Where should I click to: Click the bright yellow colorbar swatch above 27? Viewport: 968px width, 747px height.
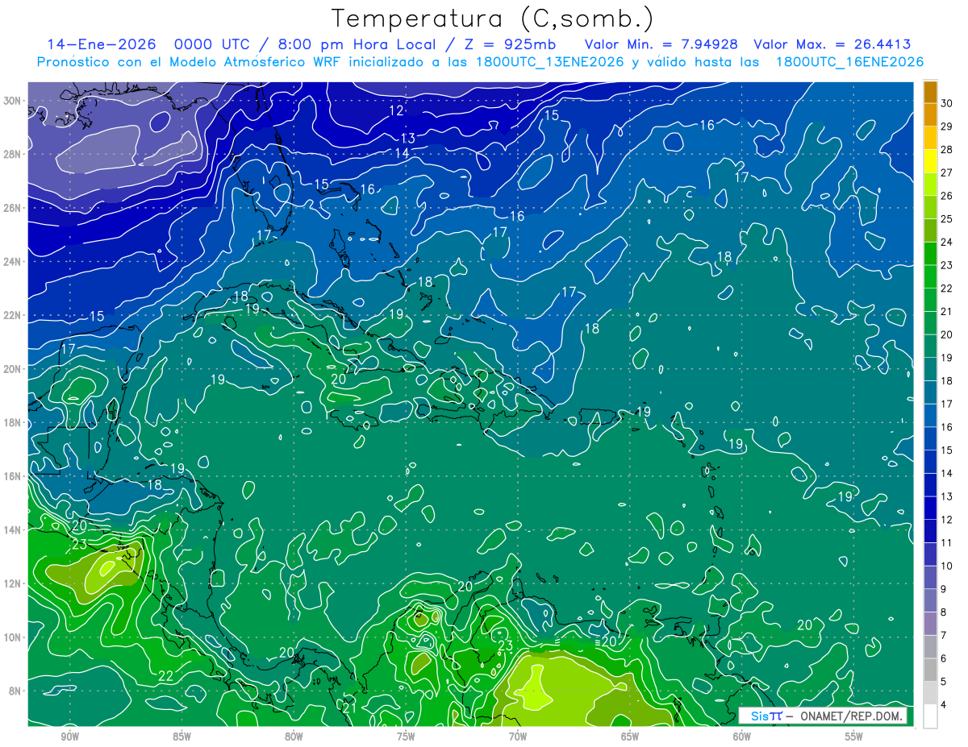point(930,161)
